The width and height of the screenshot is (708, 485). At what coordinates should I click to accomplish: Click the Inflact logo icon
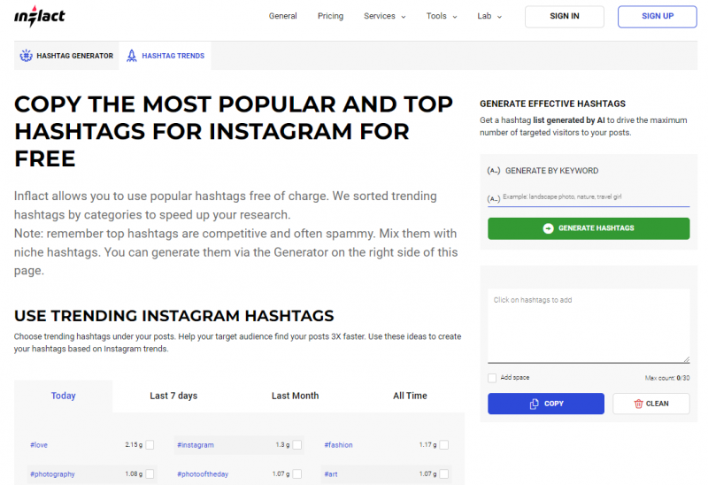point(40,16)
